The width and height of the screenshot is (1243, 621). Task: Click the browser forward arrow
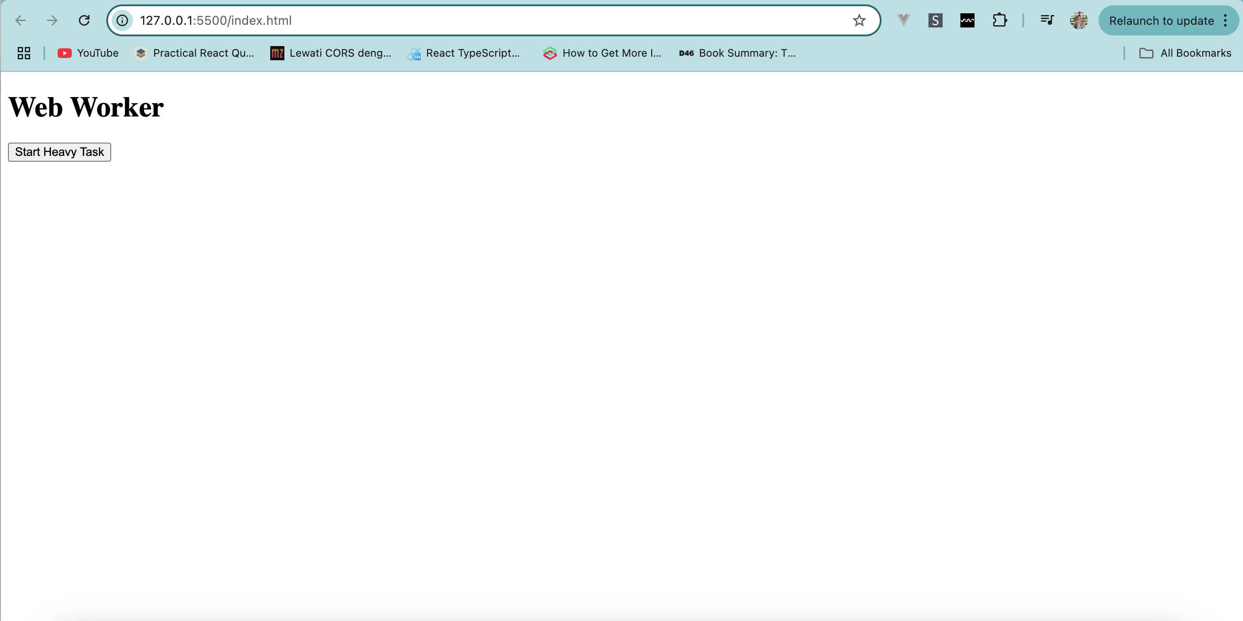coord(52,20)
